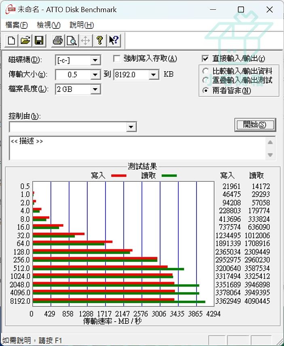The width and height of the screenshot is (284, 346).
Task: Click inside the 描述 description text box
Action: coord(138,148)
